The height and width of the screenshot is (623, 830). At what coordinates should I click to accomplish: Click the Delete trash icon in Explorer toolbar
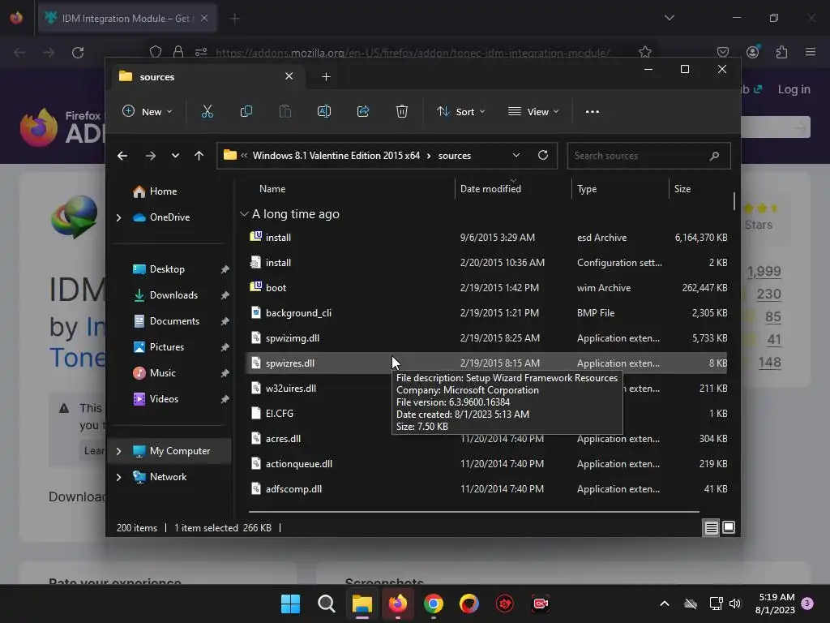pyautogui.click(x=402, y=111)
